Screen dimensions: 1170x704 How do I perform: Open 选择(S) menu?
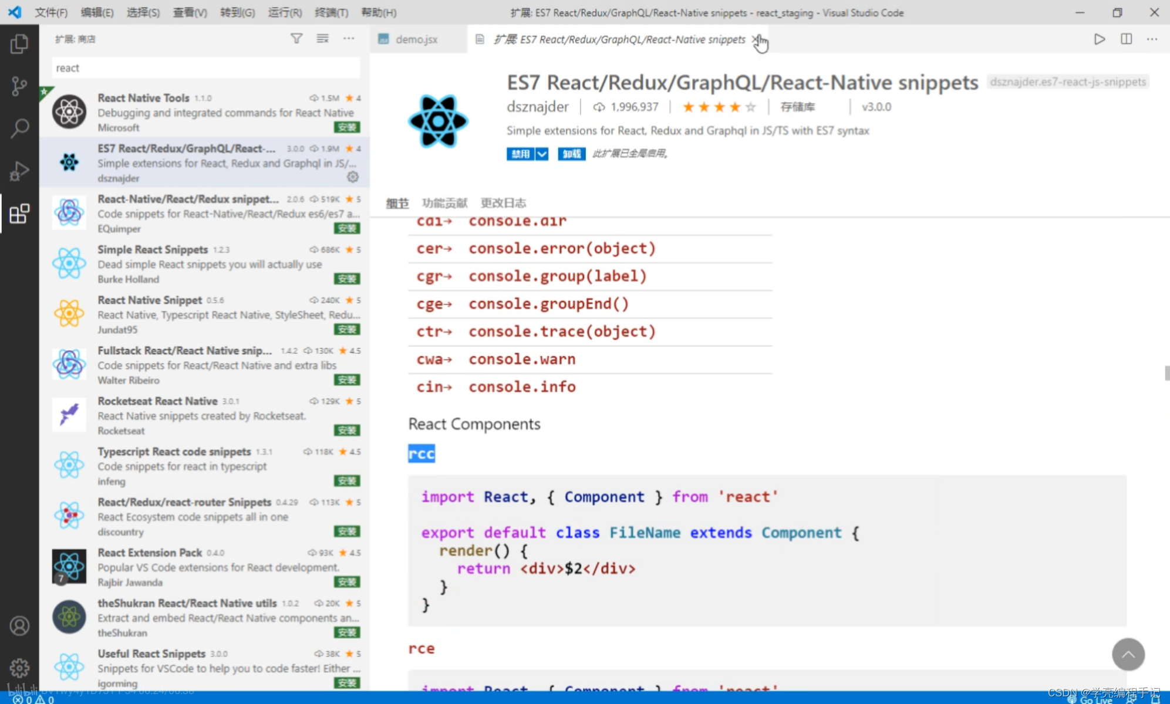click(143, 12)
